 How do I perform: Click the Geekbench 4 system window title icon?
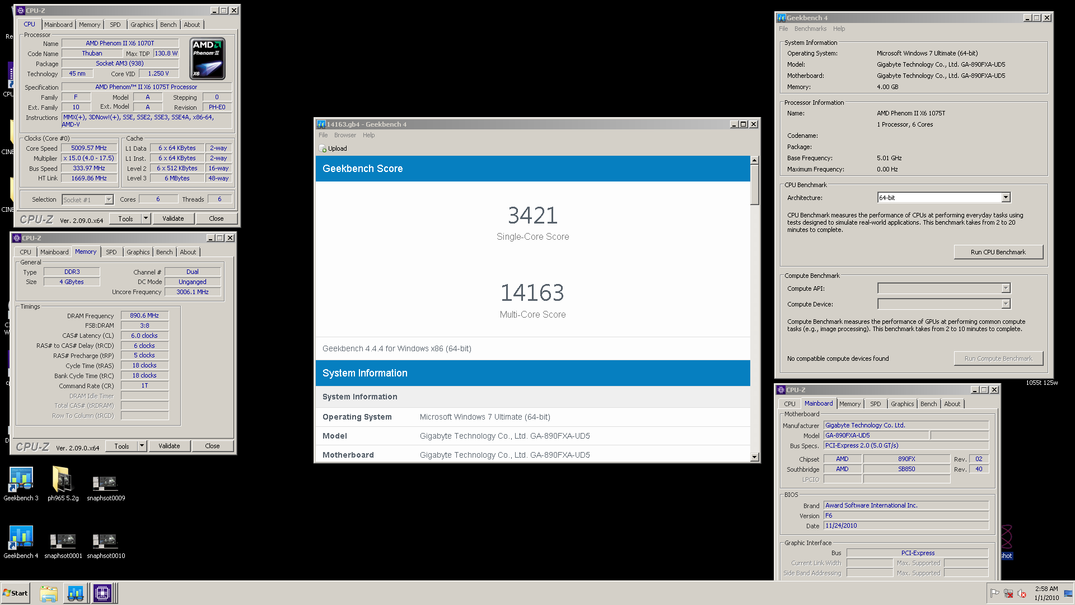point(782,18)
